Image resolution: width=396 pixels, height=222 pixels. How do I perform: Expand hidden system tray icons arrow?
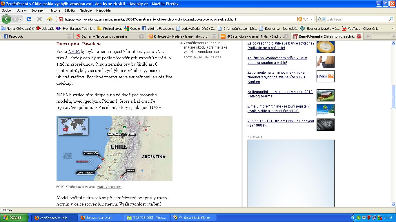pyautogui.click(x=353, y=218)
